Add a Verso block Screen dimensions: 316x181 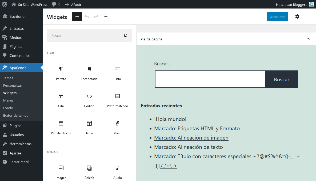coord(117,125)
